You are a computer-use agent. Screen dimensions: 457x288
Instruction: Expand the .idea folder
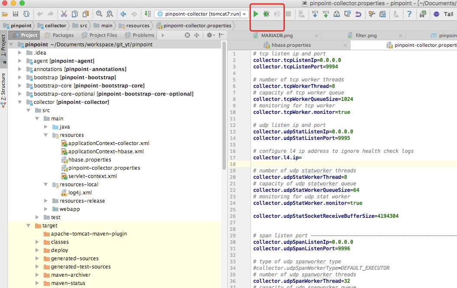[20, 53]
